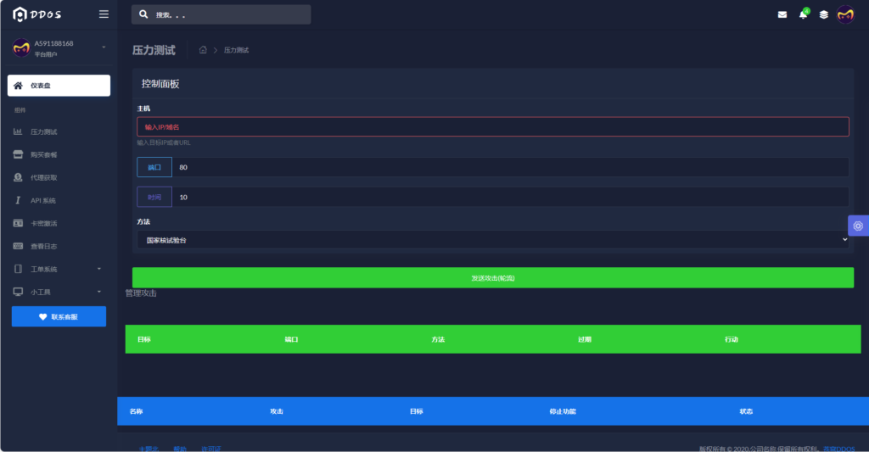Select 仪表盘 in the sidebar
The height and width of the screenshot is (452, 869).
[59, 86]
